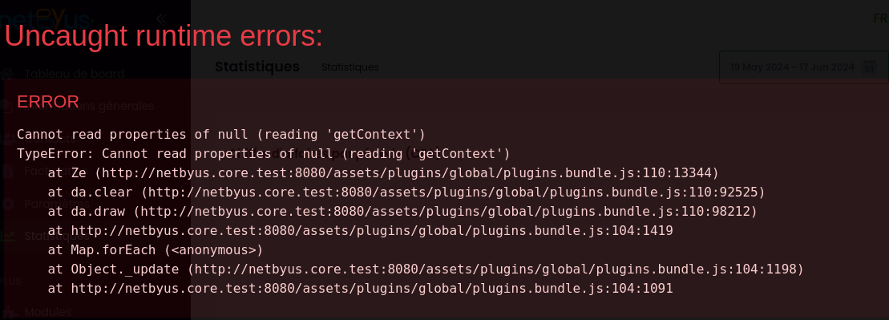Click the Modules icon in the sidebar

coord(8,312)
